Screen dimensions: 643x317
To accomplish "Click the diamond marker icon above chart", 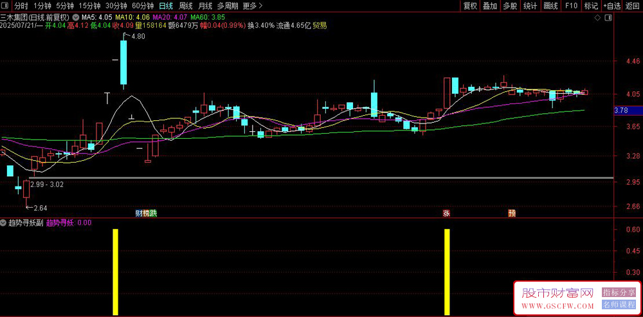I will (597, 18).
